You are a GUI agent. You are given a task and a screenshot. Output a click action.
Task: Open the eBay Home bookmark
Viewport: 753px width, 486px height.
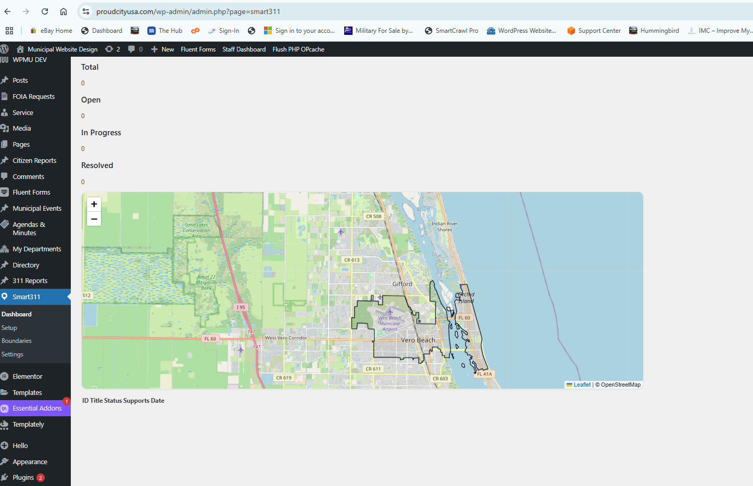[x=52, y=31]
